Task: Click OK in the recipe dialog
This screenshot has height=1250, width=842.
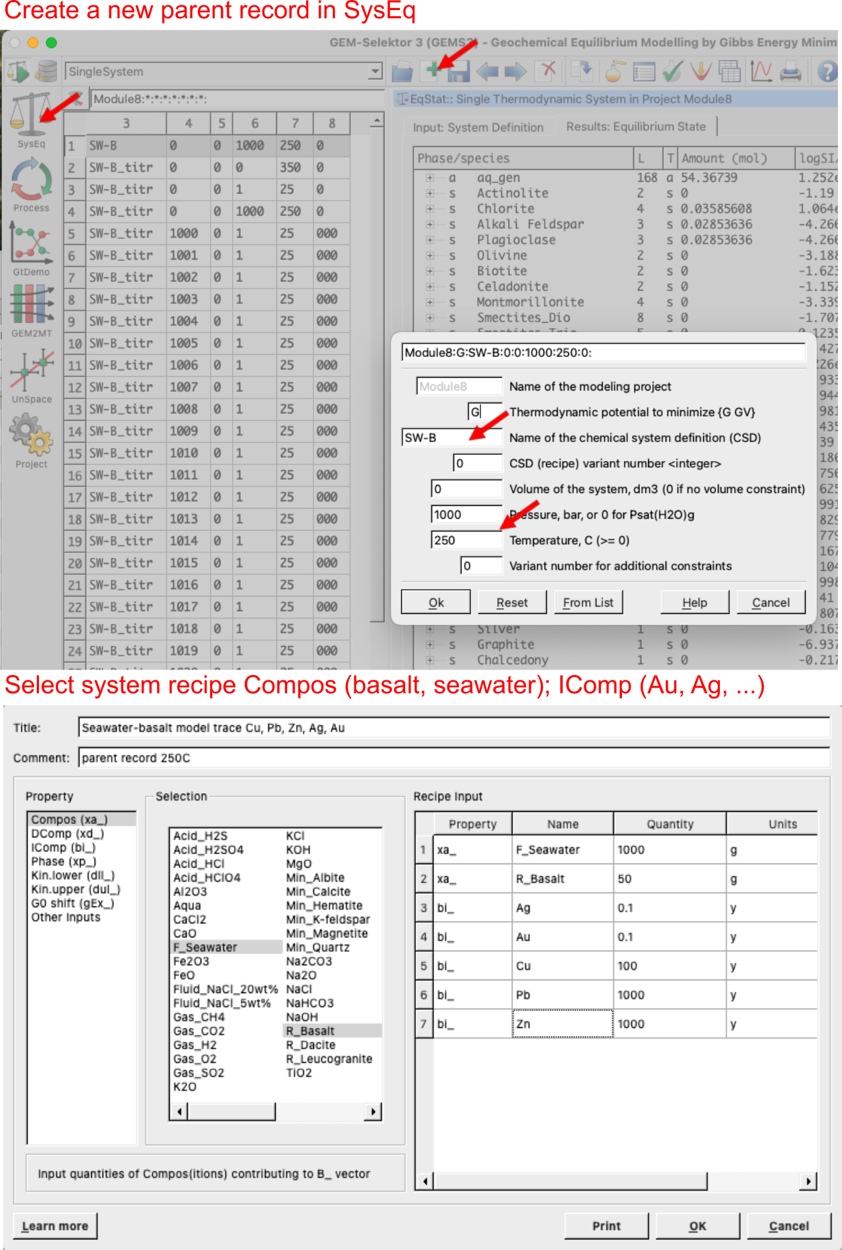Action: [x=697, y=1226]
